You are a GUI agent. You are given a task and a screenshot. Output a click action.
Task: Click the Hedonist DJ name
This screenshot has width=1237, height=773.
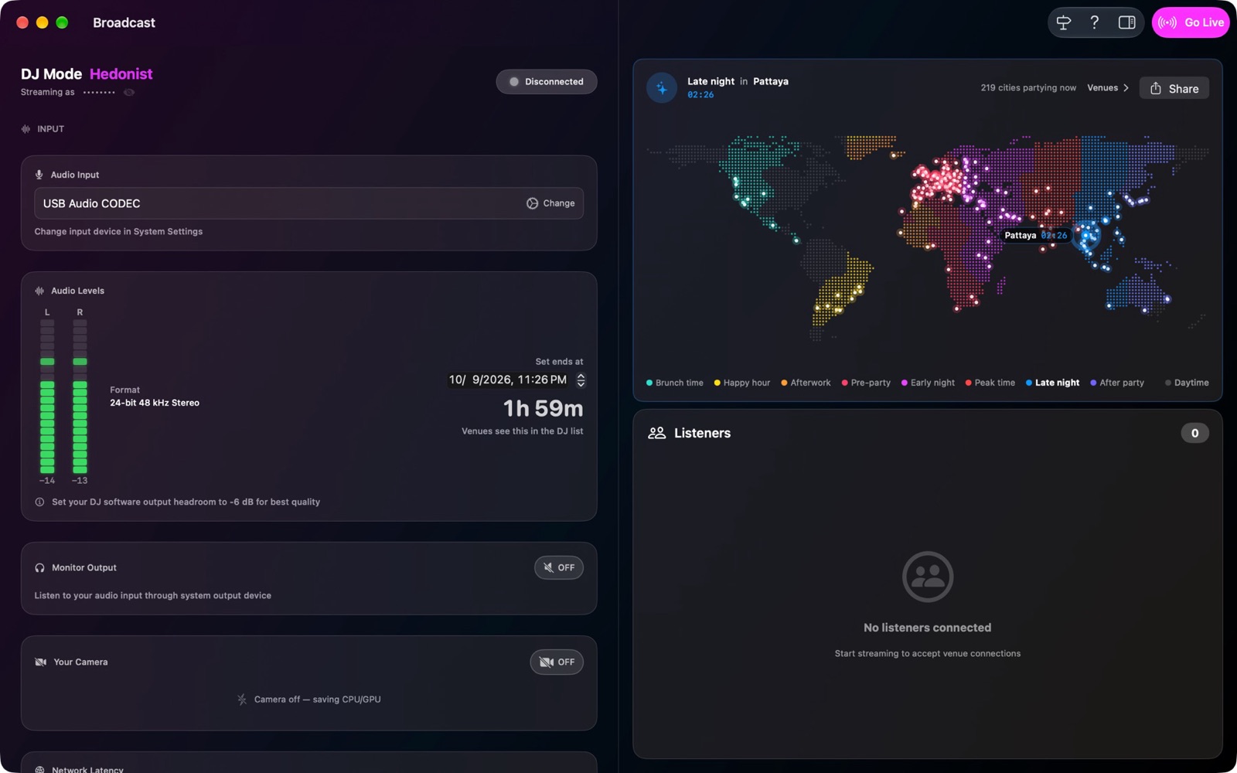[x=121, y=74]
